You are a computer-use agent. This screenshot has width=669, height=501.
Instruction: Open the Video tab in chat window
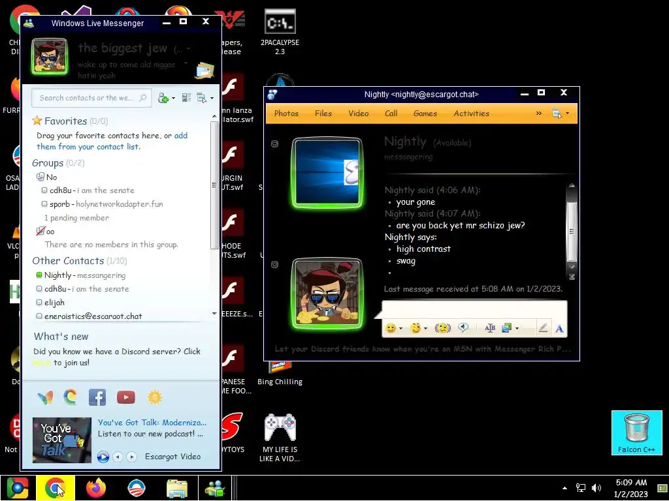point(359,114)
